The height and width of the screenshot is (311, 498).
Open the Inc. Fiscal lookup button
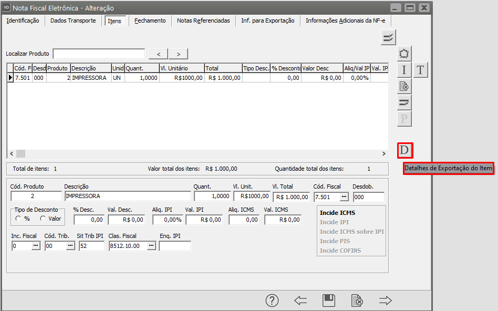(36, 246)
